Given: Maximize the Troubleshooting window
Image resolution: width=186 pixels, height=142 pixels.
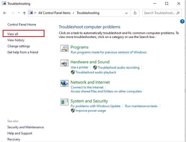Looking at the screenshot, I should tap(167, 3).
